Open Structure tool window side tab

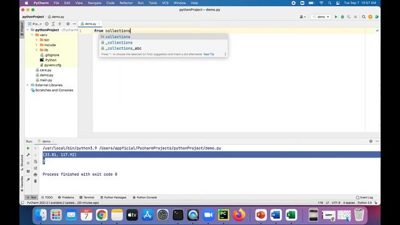(22, 162)
